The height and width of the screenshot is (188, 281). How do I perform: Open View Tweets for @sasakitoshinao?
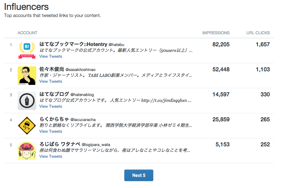[50, 81]
